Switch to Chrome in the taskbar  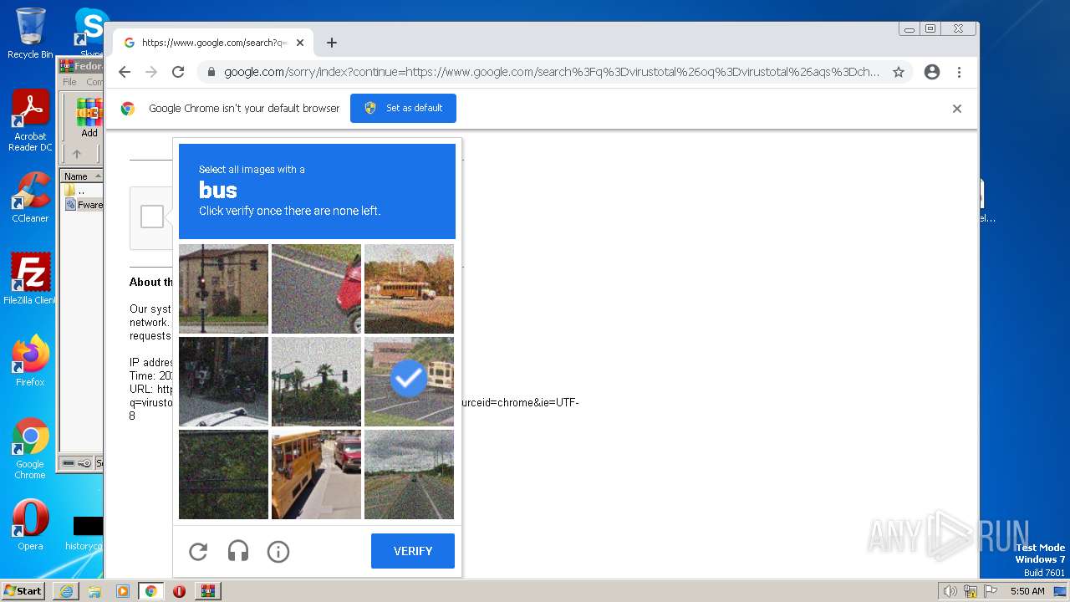click(151, 591)
